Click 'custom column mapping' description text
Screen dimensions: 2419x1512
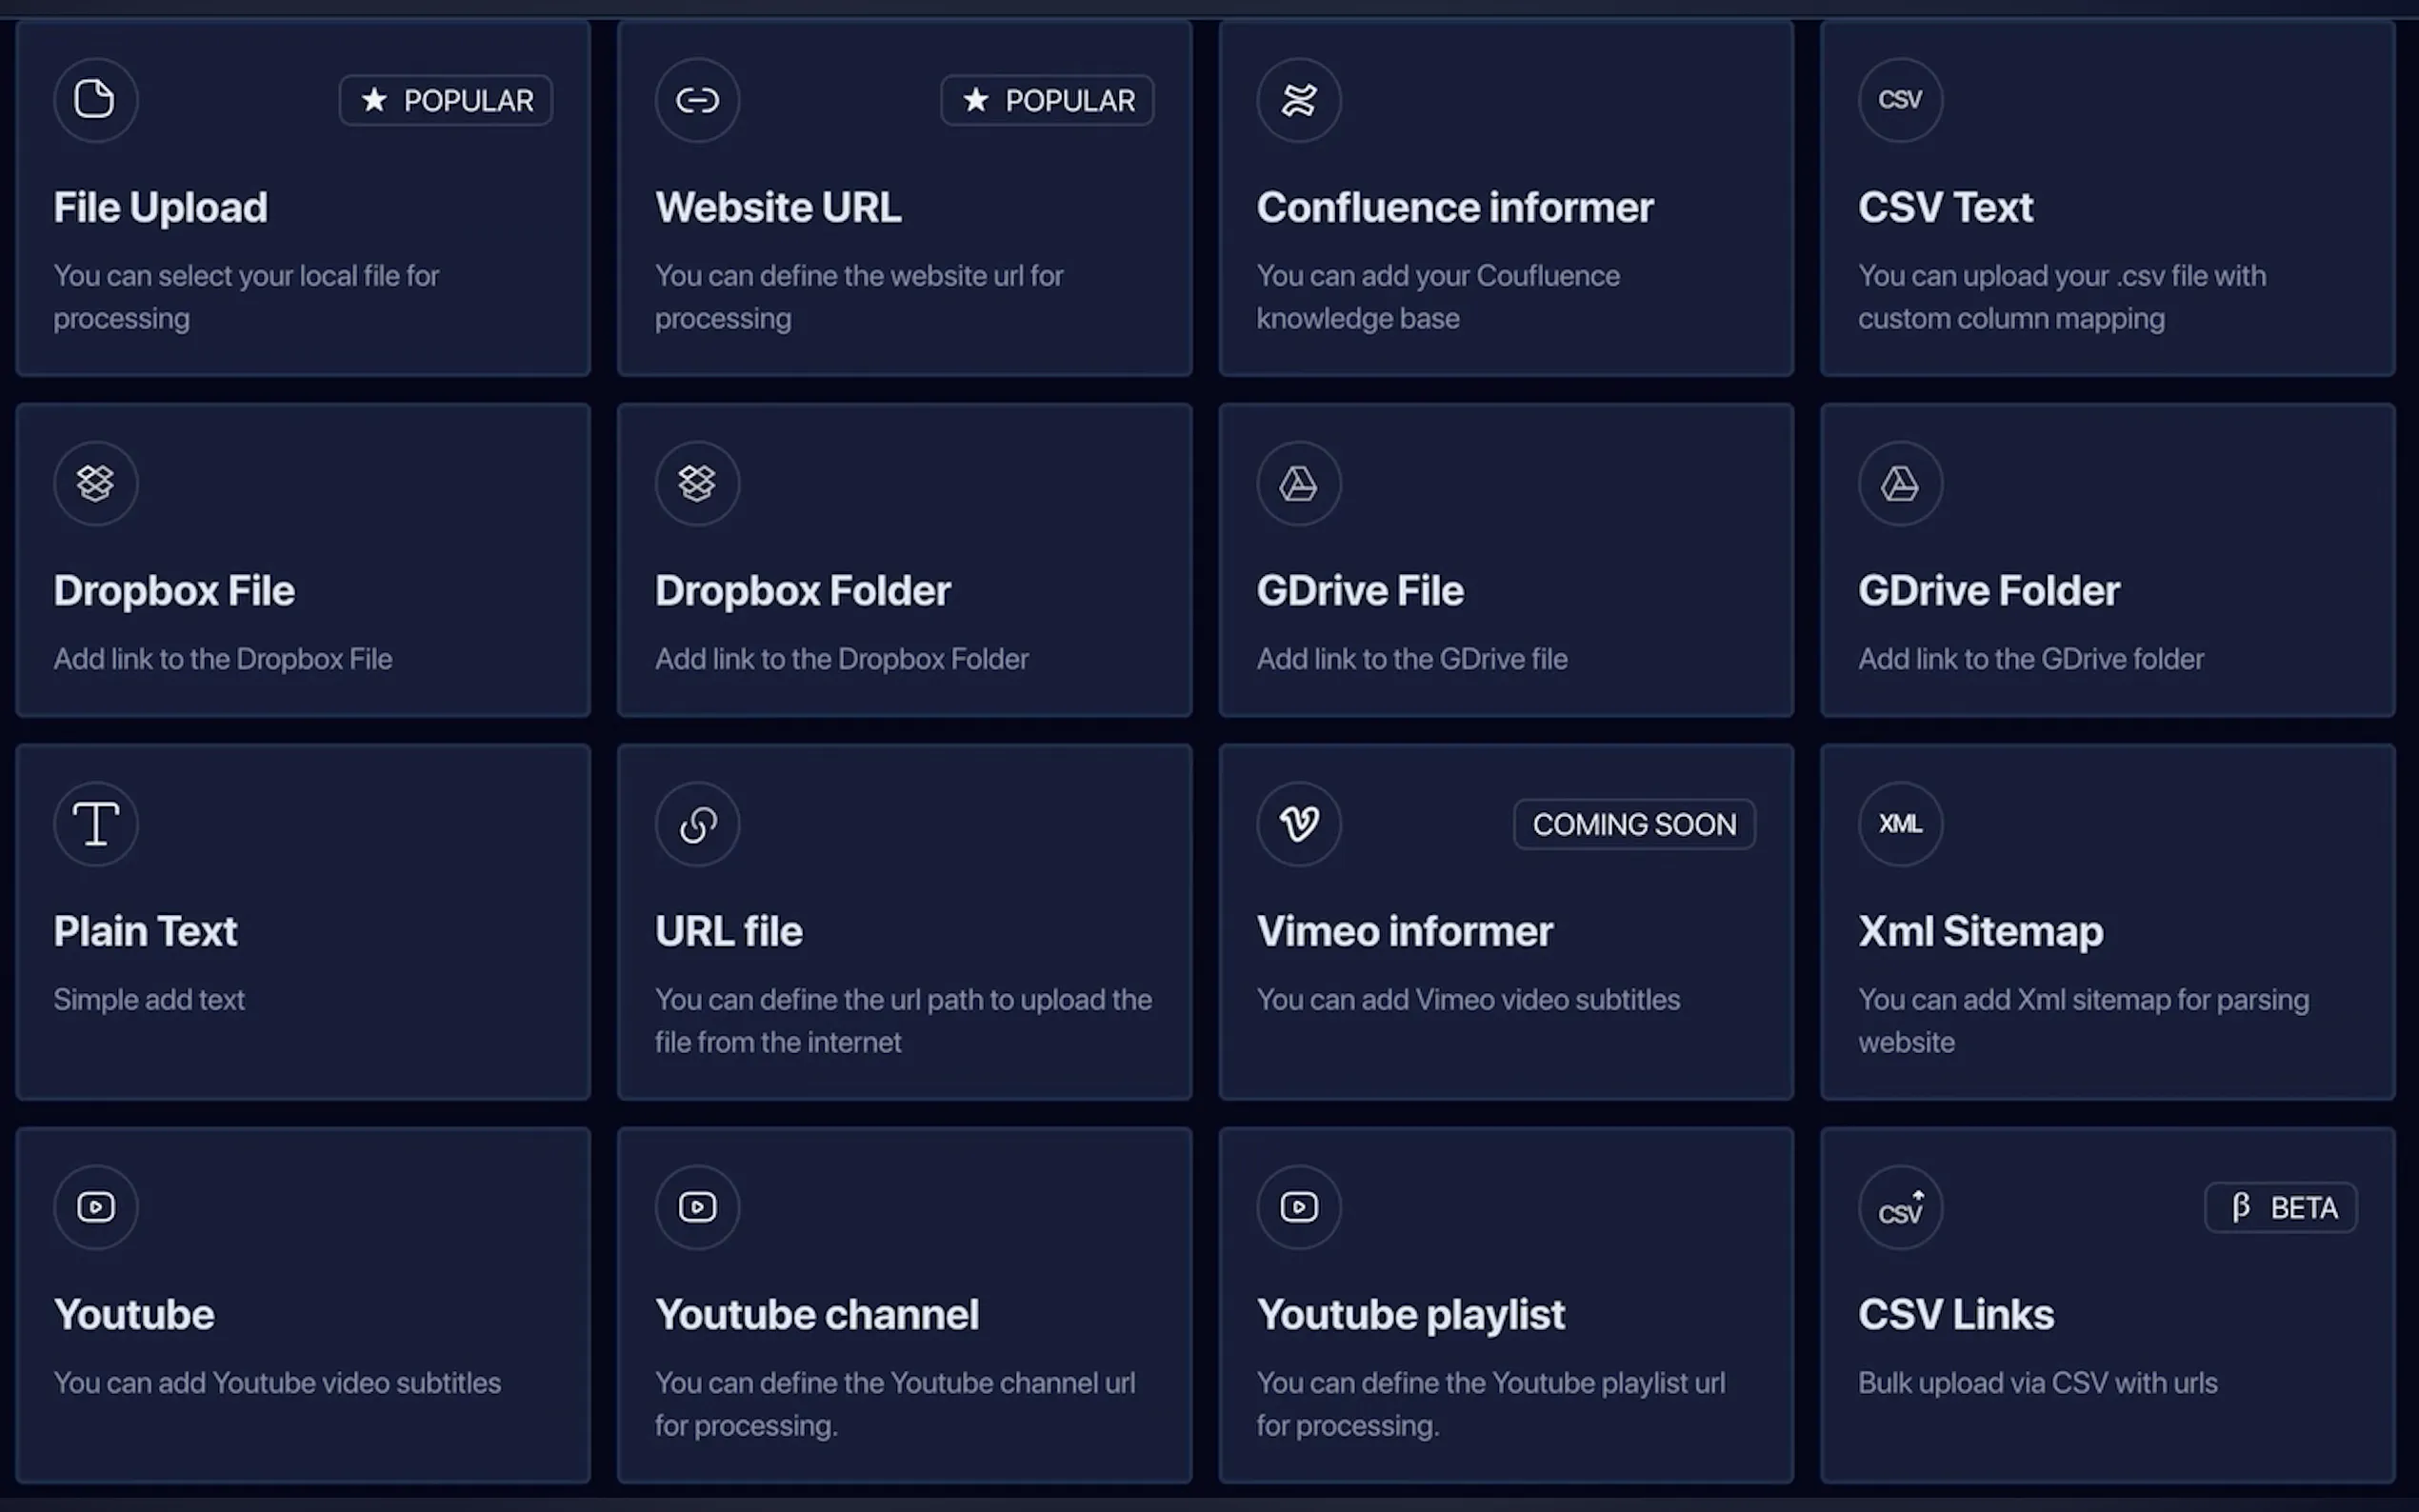2011,319
